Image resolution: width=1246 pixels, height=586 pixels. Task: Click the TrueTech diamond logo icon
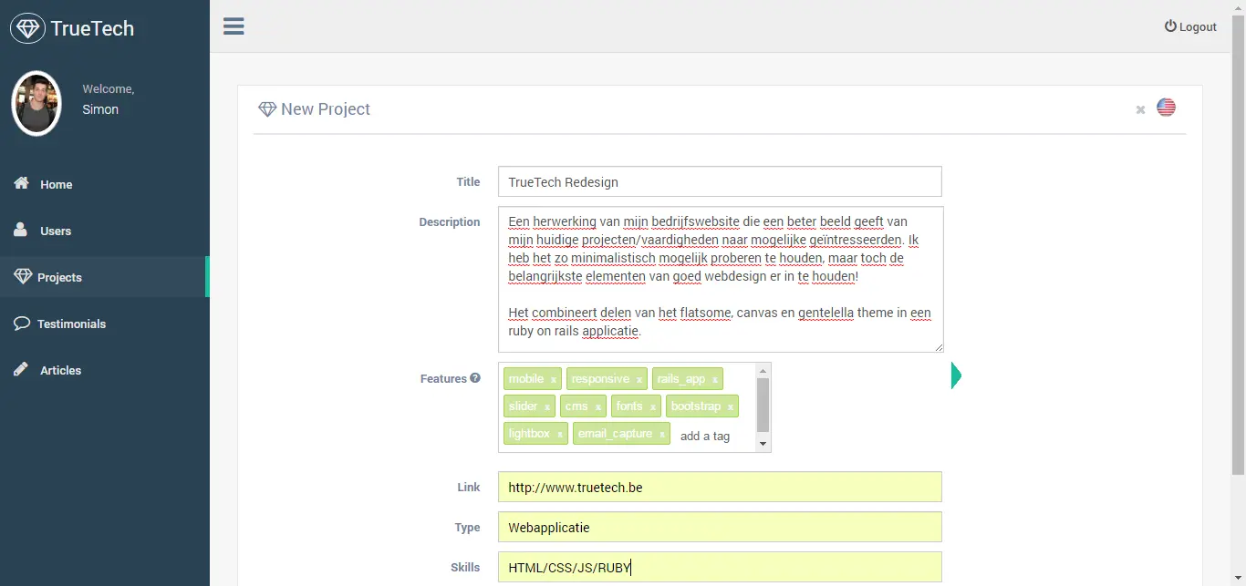click(x=27, y=28)
